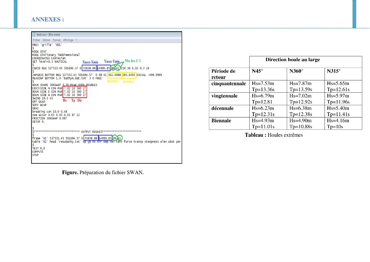This screenshot has height=262, width=370.
Task: Click the Notepad icon beside test1.swn title
Action: (x=34, y=34)
